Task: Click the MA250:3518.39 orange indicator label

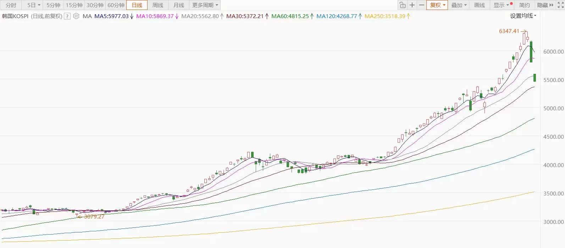Action: coord(385,16)
